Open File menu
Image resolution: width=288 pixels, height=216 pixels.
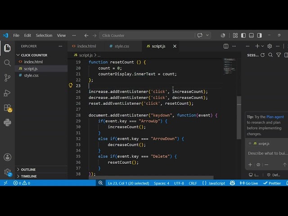tap(16, 36)
